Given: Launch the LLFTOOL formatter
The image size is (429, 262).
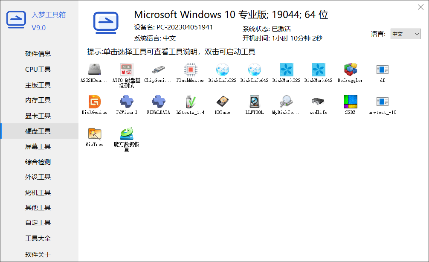Looking at the screenshot, I should 254,105.
